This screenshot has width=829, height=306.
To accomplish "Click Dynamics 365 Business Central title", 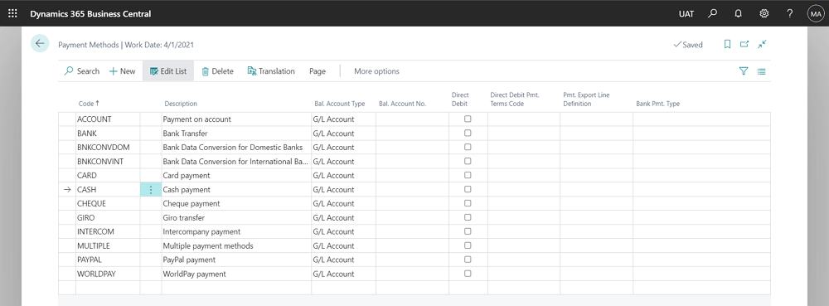I will tap(90, 14).
